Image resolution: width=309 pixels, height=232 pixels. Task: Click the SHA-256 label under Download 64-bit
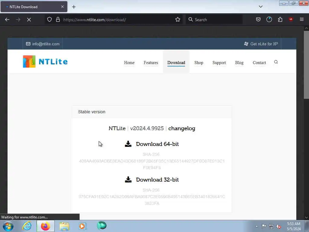click(151, 154)
